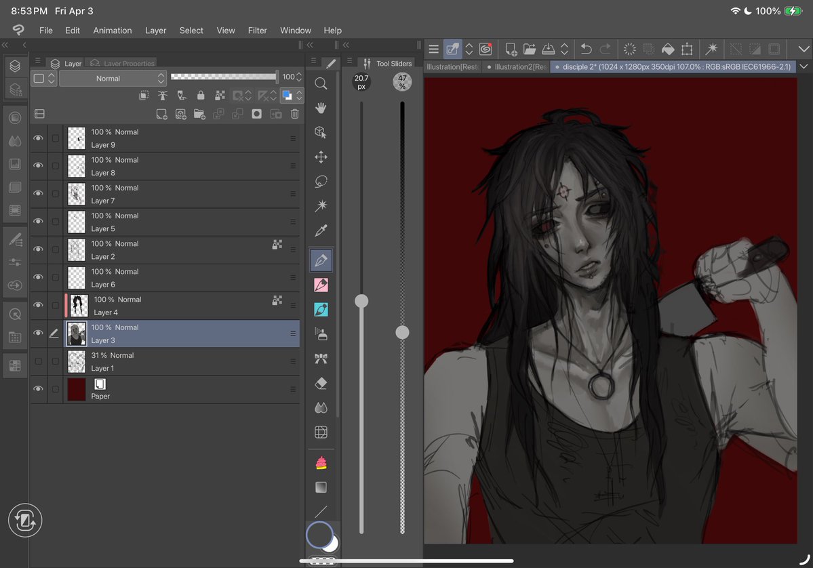Select the Magnifying glass zoom tool
The height and width of the screenshot is (568, 813).
tap(321, 83)
